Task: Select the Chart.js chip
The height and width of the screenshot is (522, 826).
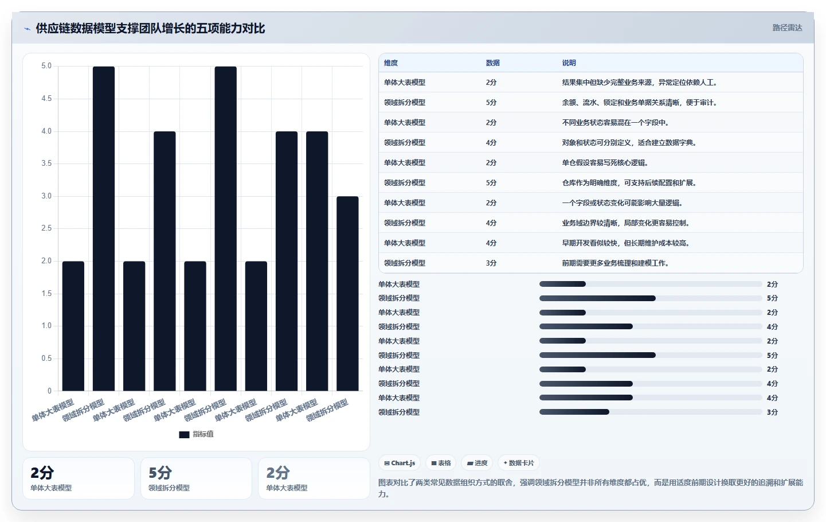Action: pyautogui.click(x=400, y=463)
